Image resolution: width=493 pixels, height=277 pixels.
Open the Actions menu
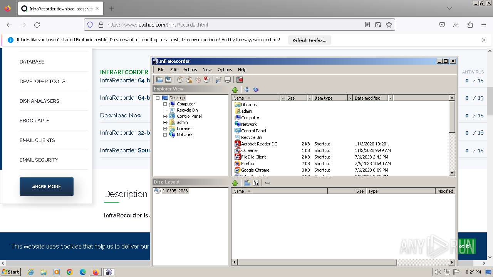pos(190,70)
